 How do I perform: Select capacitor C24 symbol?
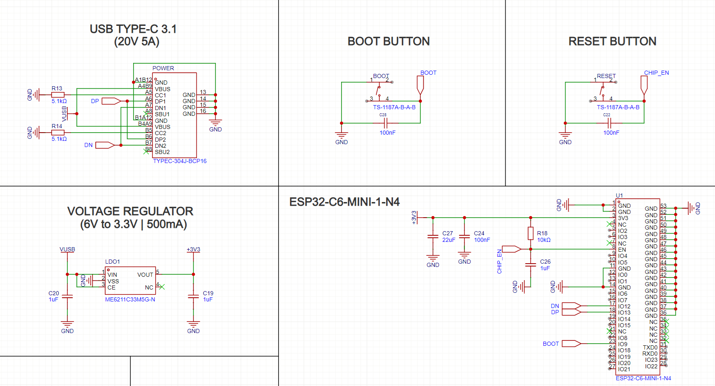[464, 237]
